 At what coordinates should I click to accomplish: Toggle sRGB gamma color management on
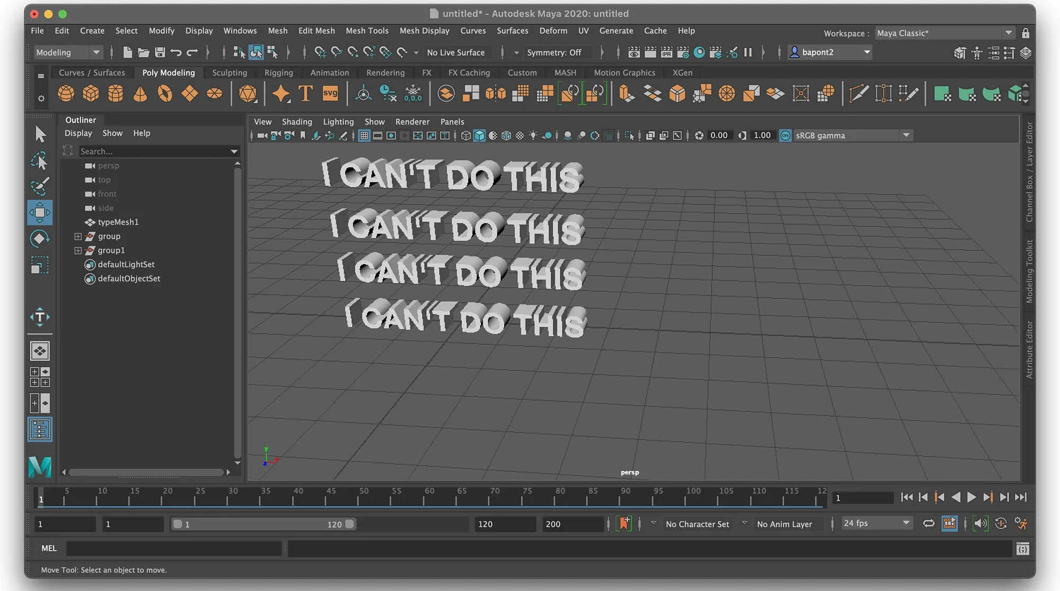pyautogui.click(x=785, y=136)
